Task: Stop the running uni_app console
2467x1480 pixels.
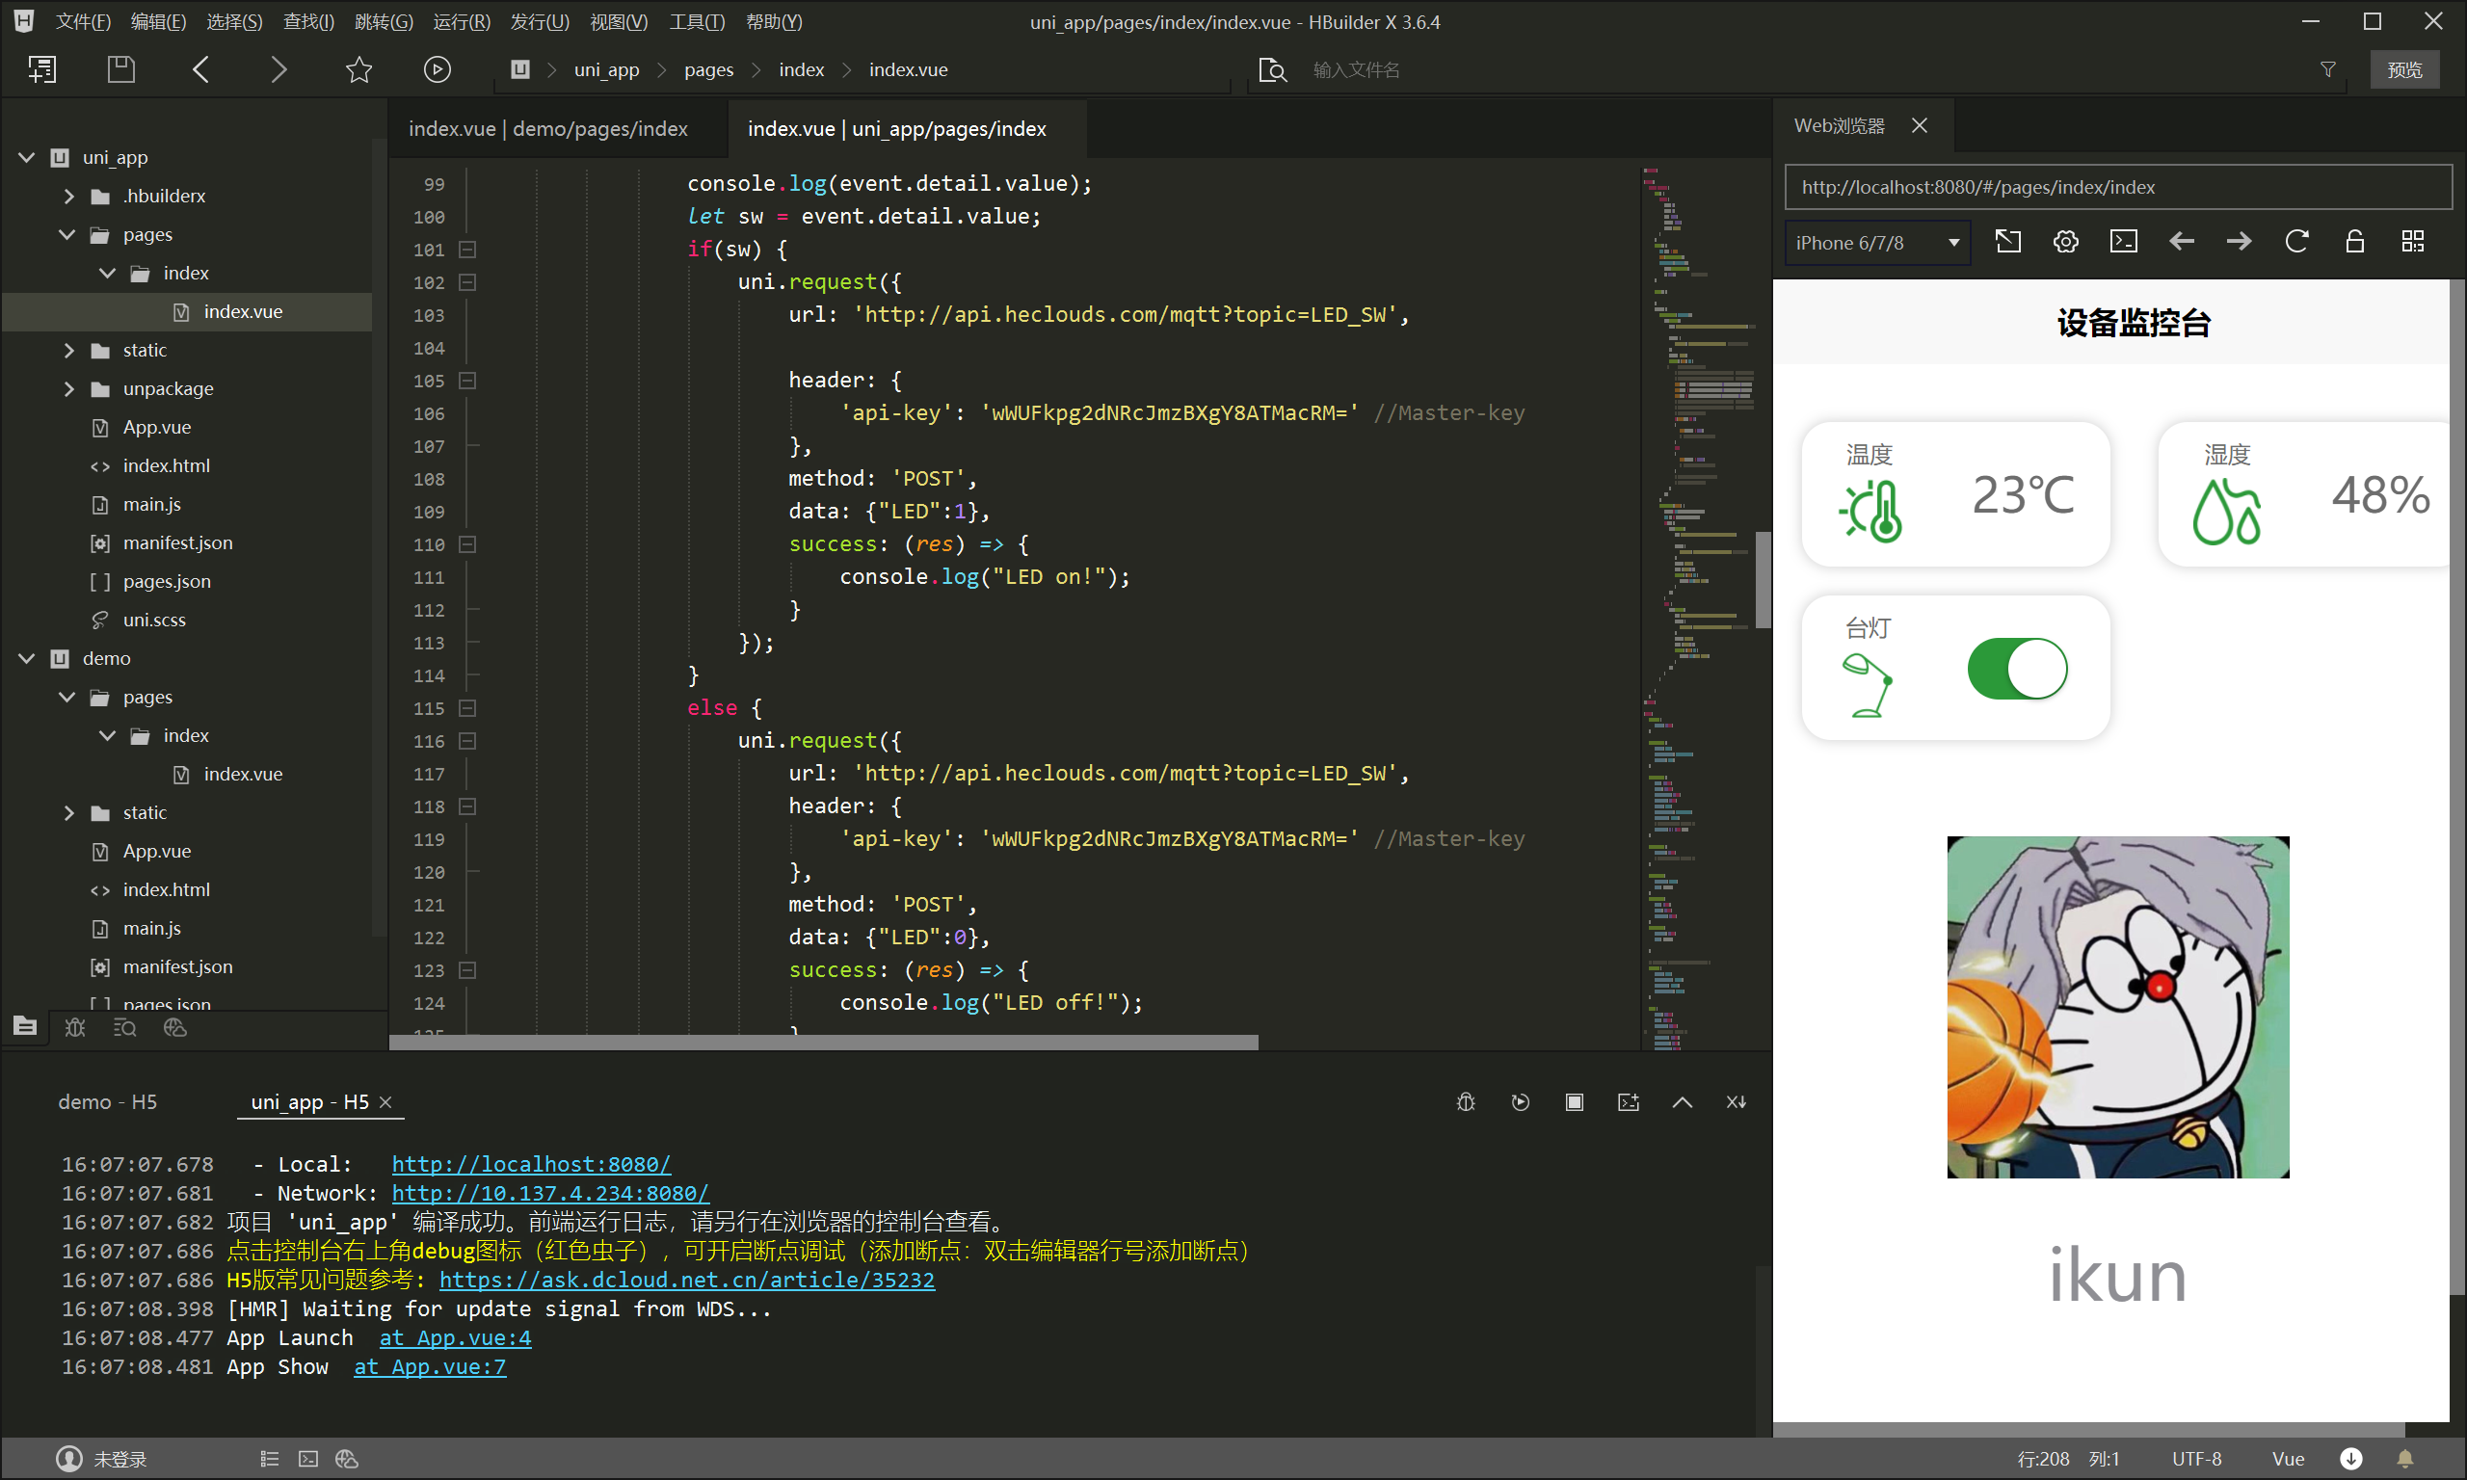Action: [x=1574, y=1102]
